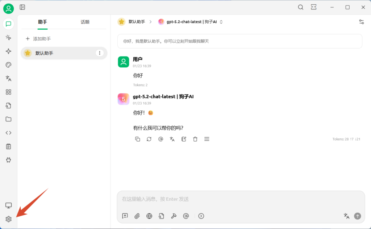Attach a file with paperclip icon
Screen dimensions: 371x229
(x=137, y=216)
